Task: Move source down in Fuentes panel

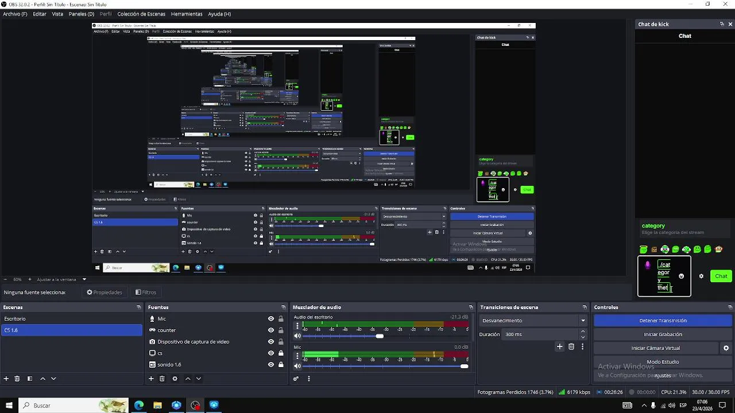Action: (199, 379)
